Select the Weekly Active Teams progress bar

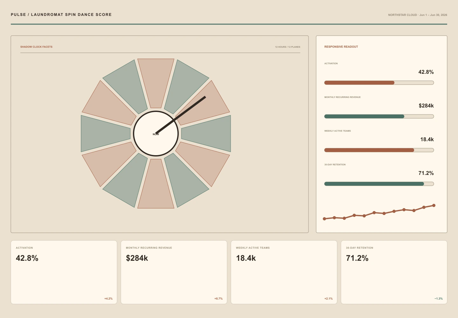(x=379, y=150)
